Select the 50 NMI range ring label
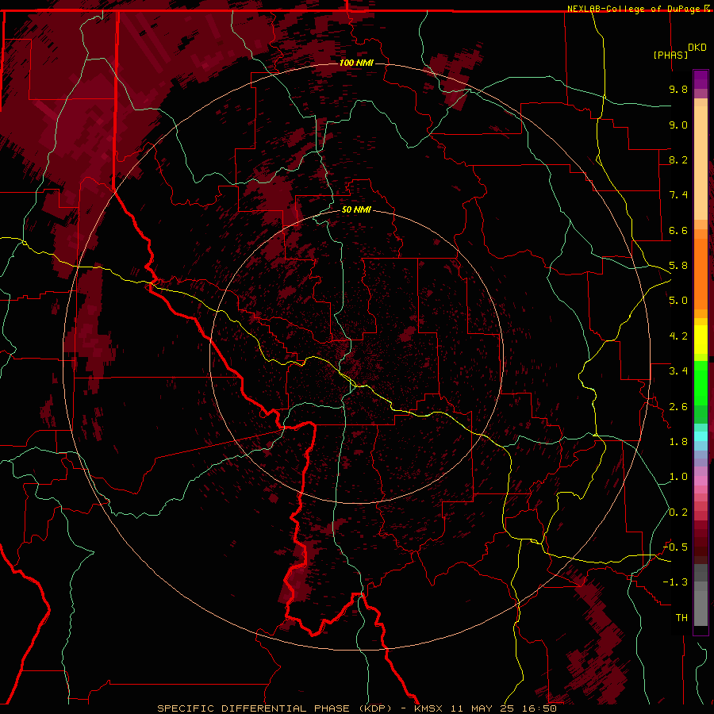Image resolution: width=714 pixels, height=714 pixels. [356, 210]
